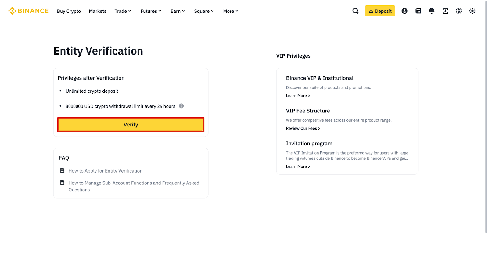Go to Buy Crypto
Screen dimensions: 488x267
[x=69, y=11]
